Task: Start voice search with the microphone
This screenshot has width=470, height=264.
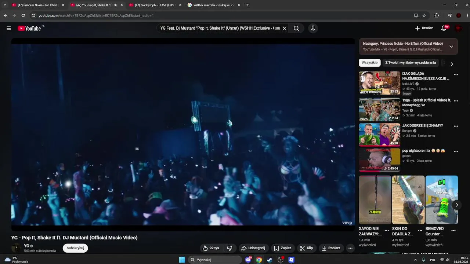Action: [313, 28]
